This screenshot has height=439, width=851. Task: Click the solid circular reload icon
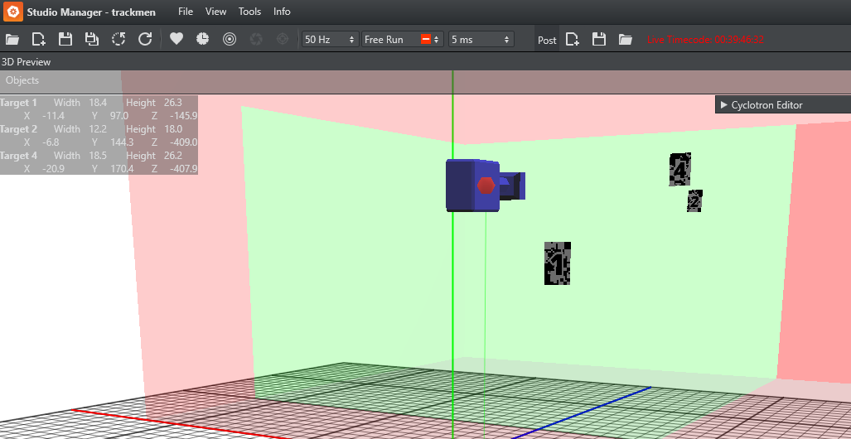point(145,39)
